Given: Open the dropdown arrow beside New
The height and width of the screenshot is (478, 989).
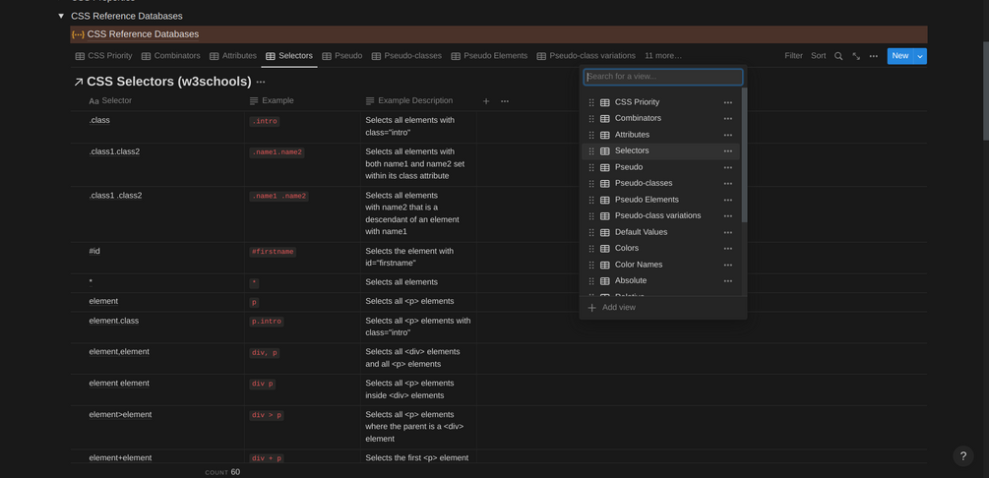Looking at the screenshot, I should pos(919,56).
